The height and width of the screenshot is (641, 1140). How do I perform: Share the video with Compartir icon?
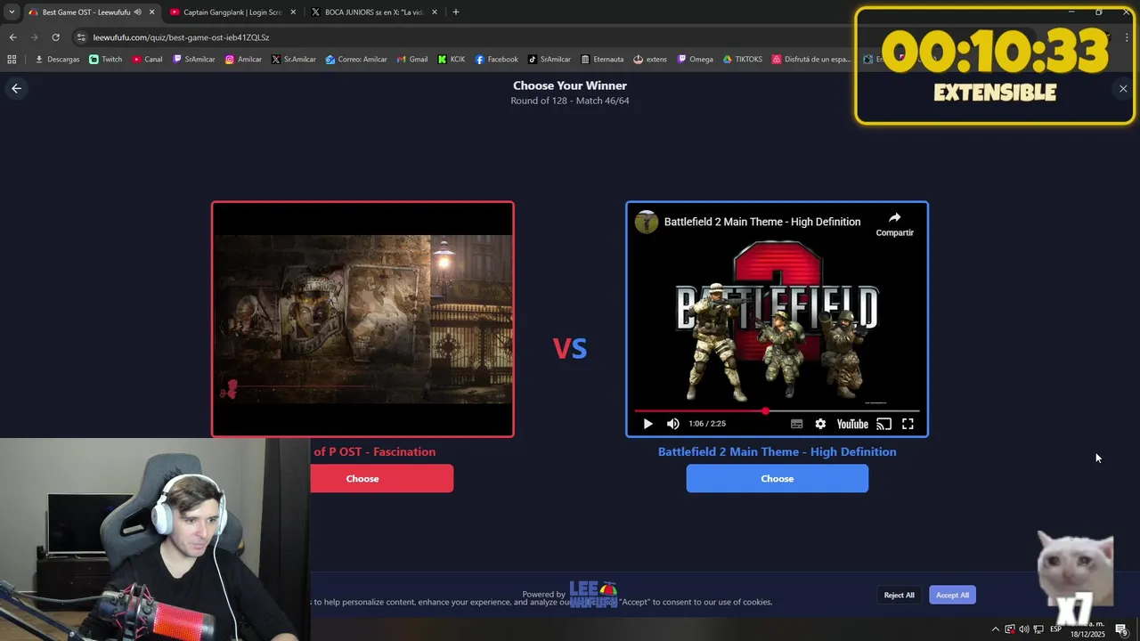(894, 223)
